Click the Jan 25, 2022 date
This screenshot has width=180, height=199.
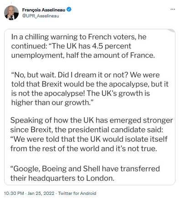[41, 194]
